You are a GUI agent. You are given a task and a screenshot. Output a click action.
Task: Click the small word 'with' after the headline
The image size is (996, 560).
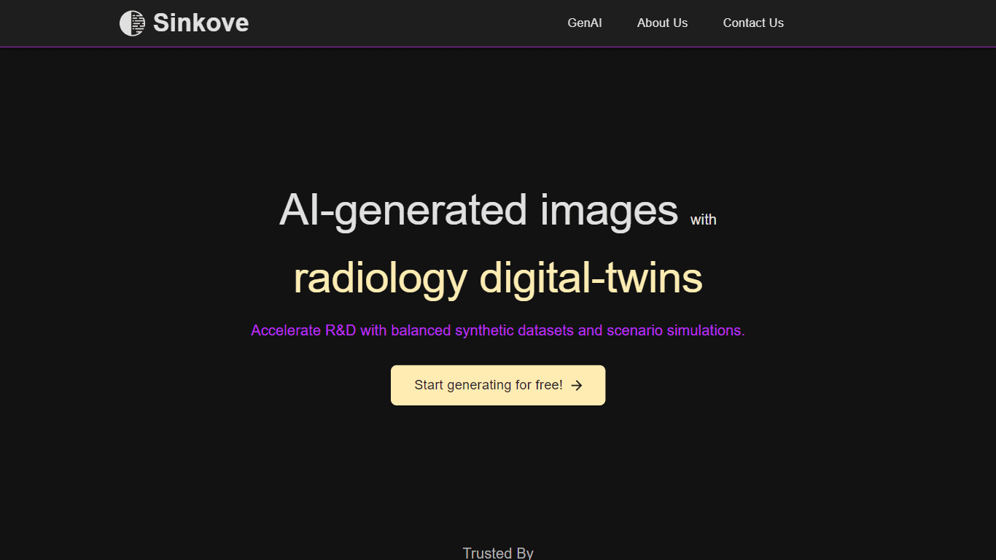tap(704, 219)
